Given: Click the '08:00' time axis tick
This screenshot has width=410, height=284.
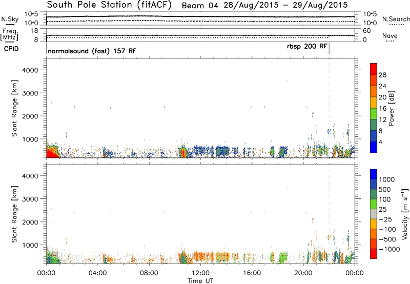Looking at the screenshot, I should (149, 273).
